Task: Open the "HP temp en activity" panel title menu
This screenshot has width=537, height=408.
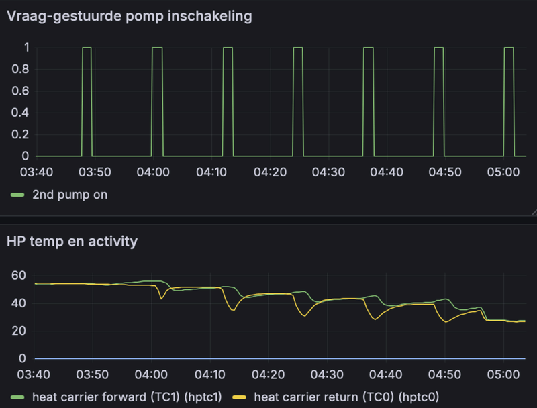Action: point(72,241)
